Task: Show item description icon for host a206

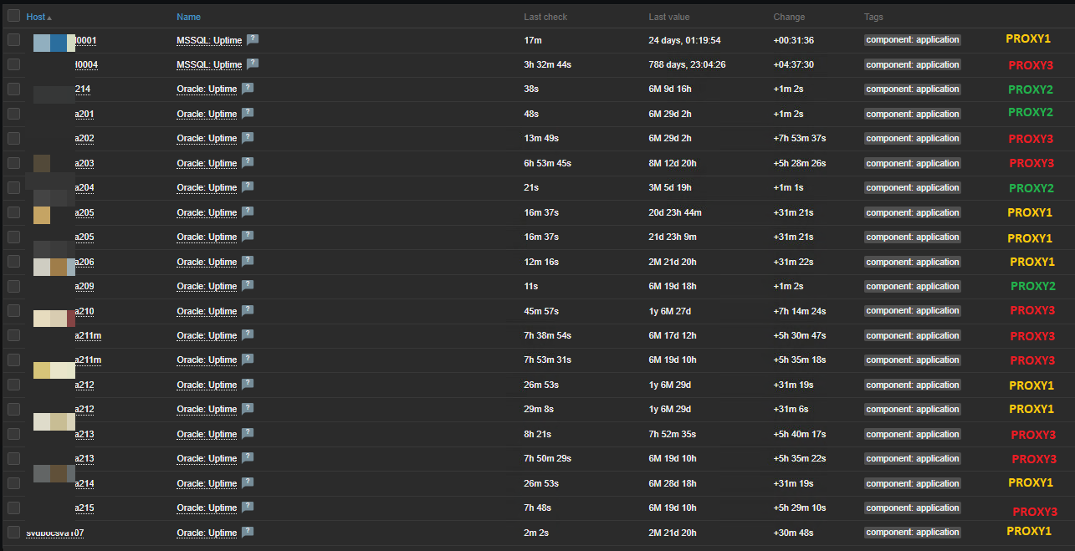Action: click(x=248, y=262)
